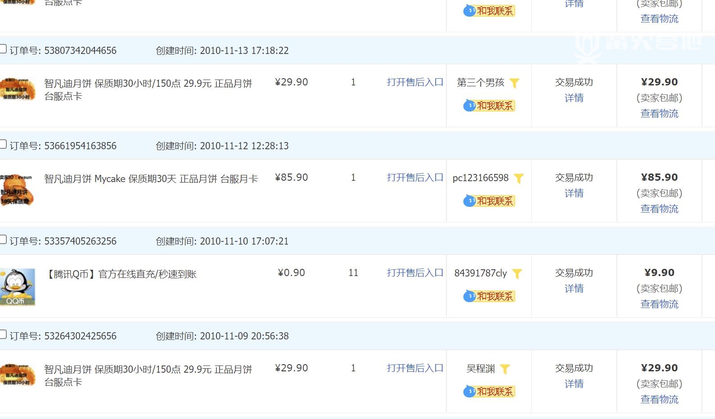Open product thumbnail for order 53264302425656

[18, 375]
